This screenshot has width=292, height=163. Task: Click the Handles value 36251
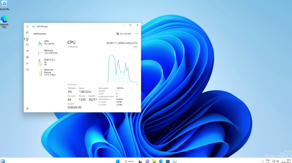(93, 100)
